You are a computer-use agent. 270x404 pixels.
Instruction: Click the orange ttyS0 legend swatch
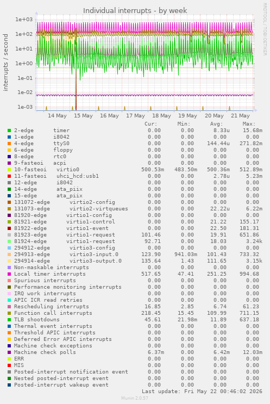point(9,144)
